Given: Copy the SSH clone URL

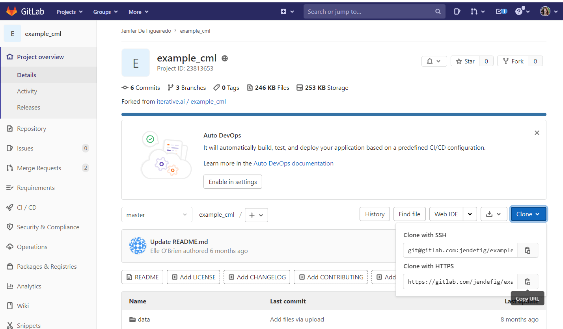Looking at the screenshot, I should (527, 250).
